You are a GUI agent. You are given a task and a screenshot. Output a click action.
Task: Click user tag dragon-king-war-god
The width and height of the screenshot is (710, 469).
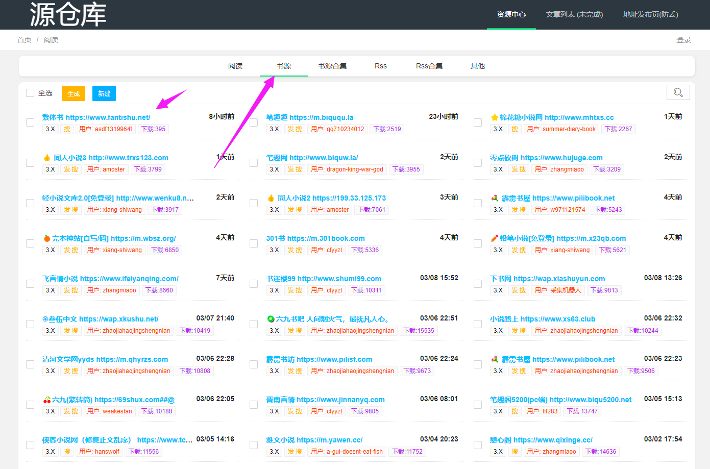[347, 169]
